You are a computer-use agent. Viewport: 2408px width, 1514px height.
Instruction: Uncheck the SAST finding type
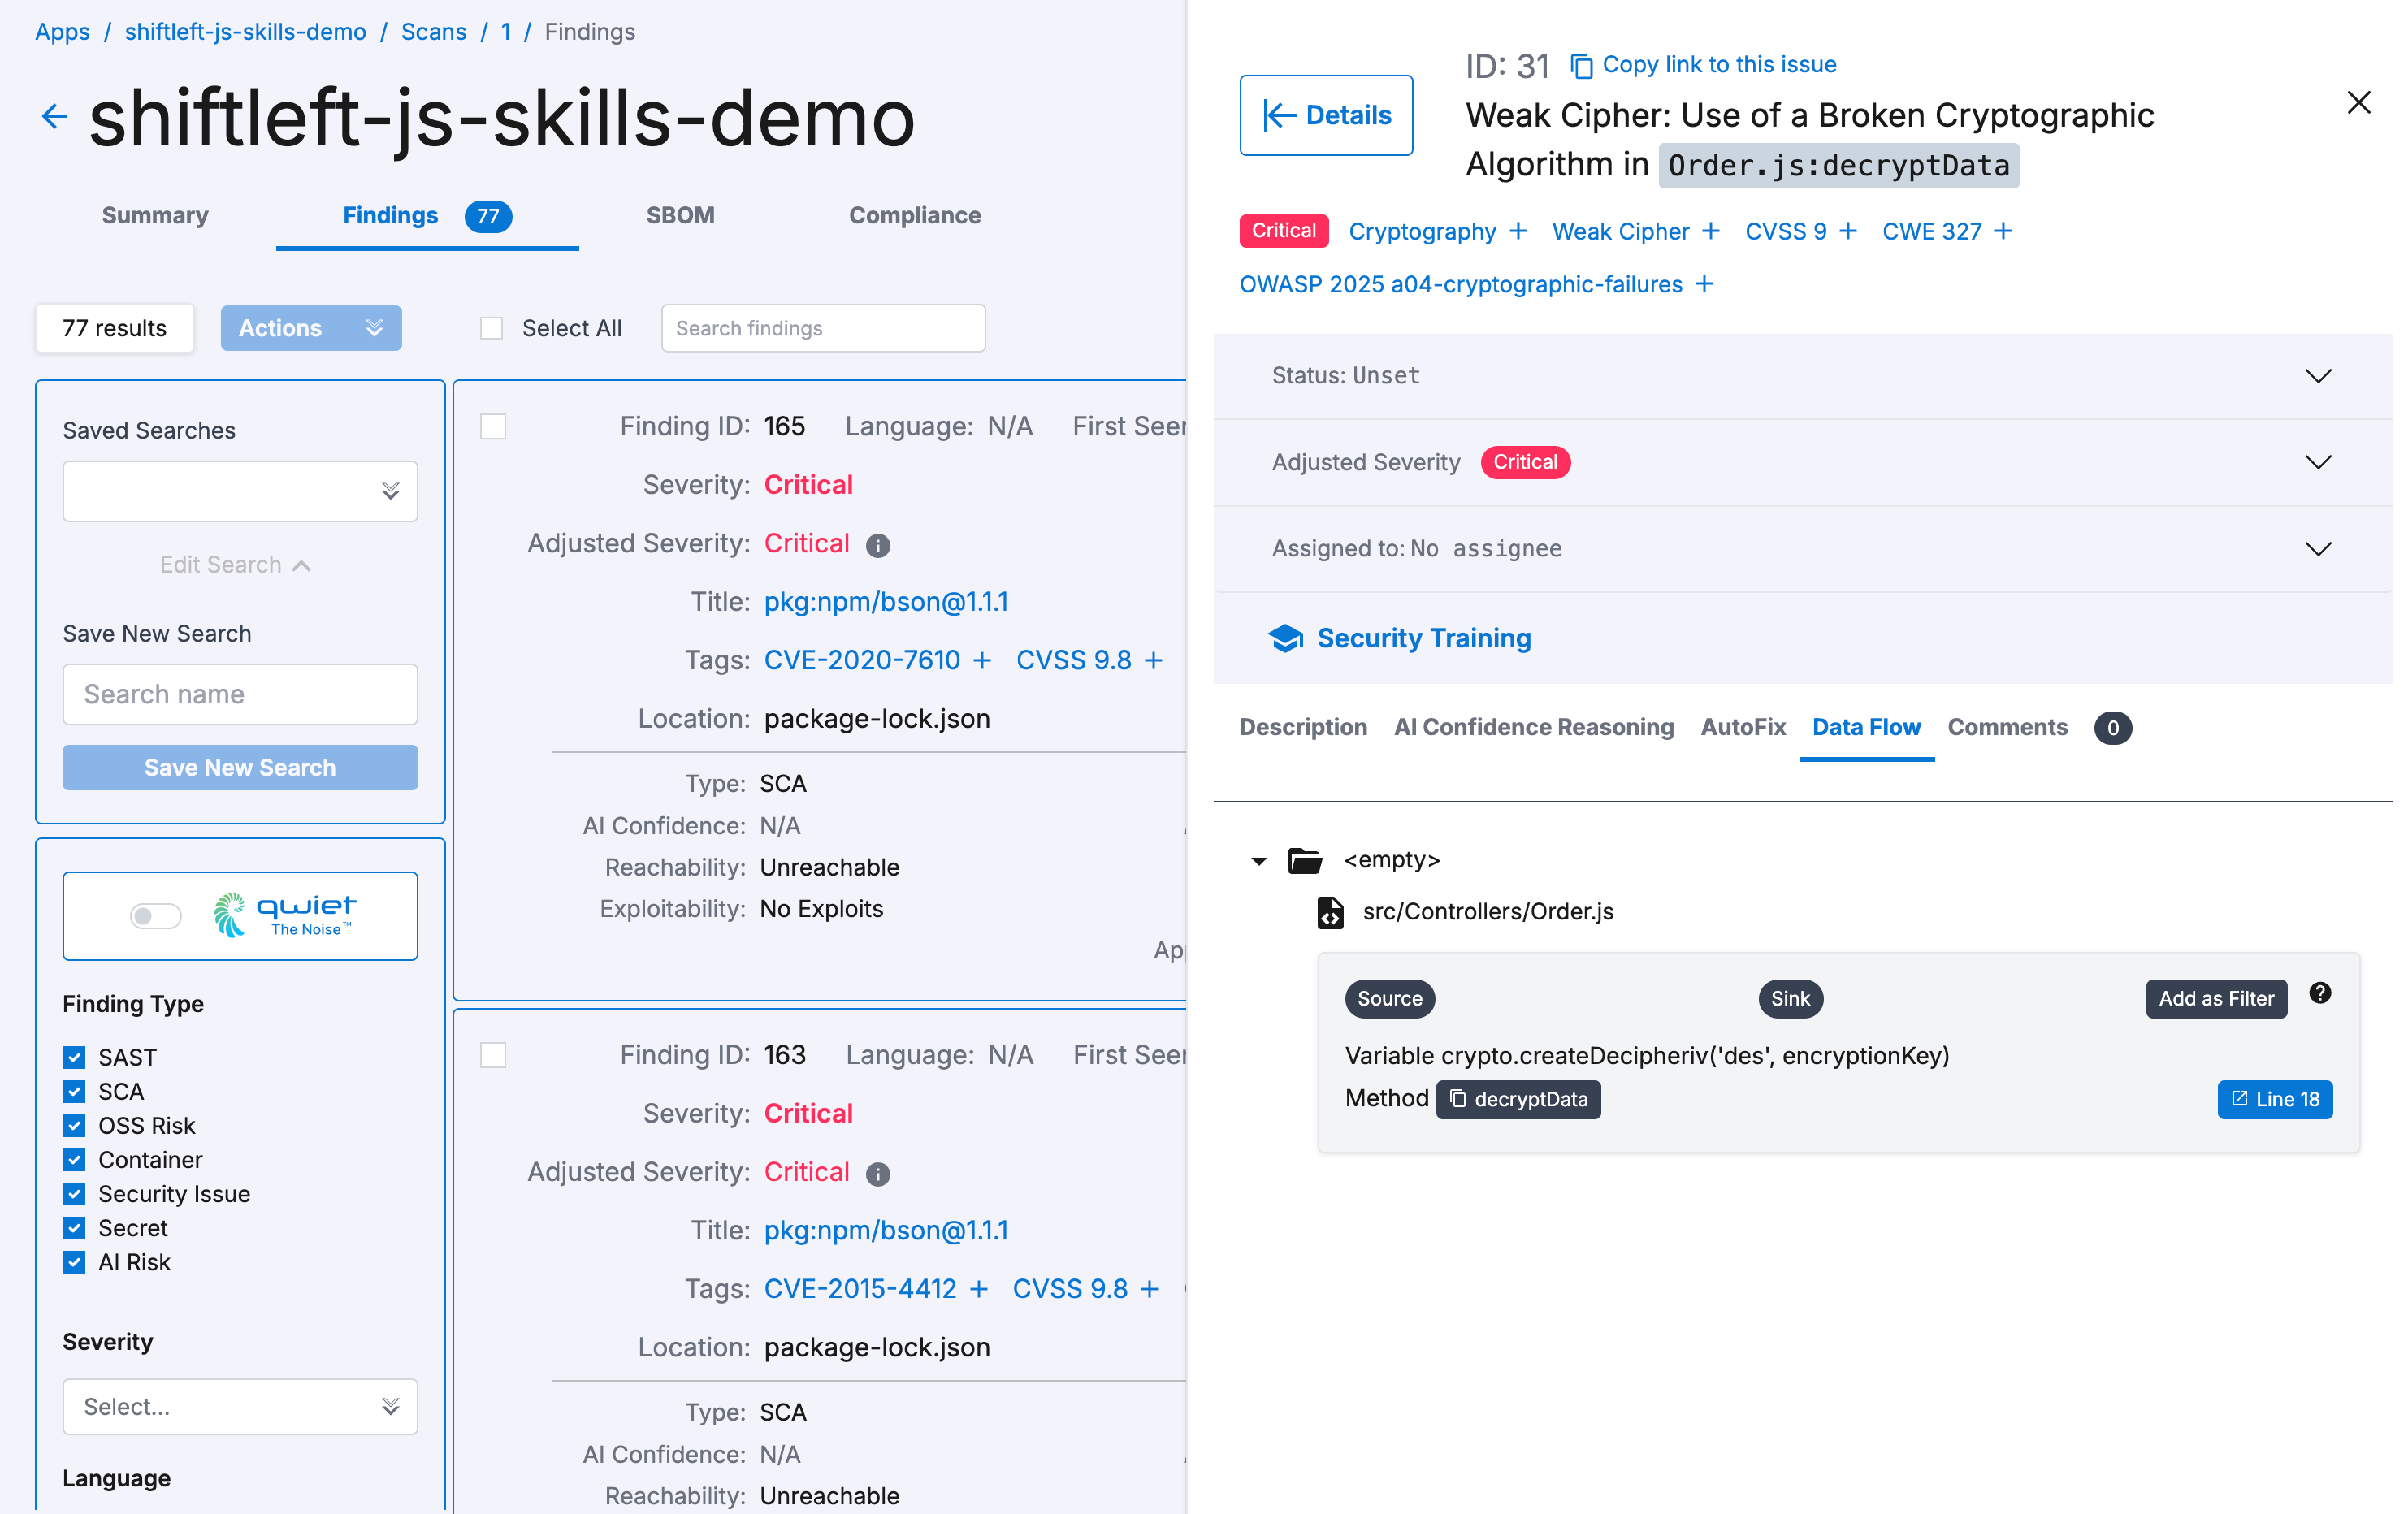pos(74,1057)
